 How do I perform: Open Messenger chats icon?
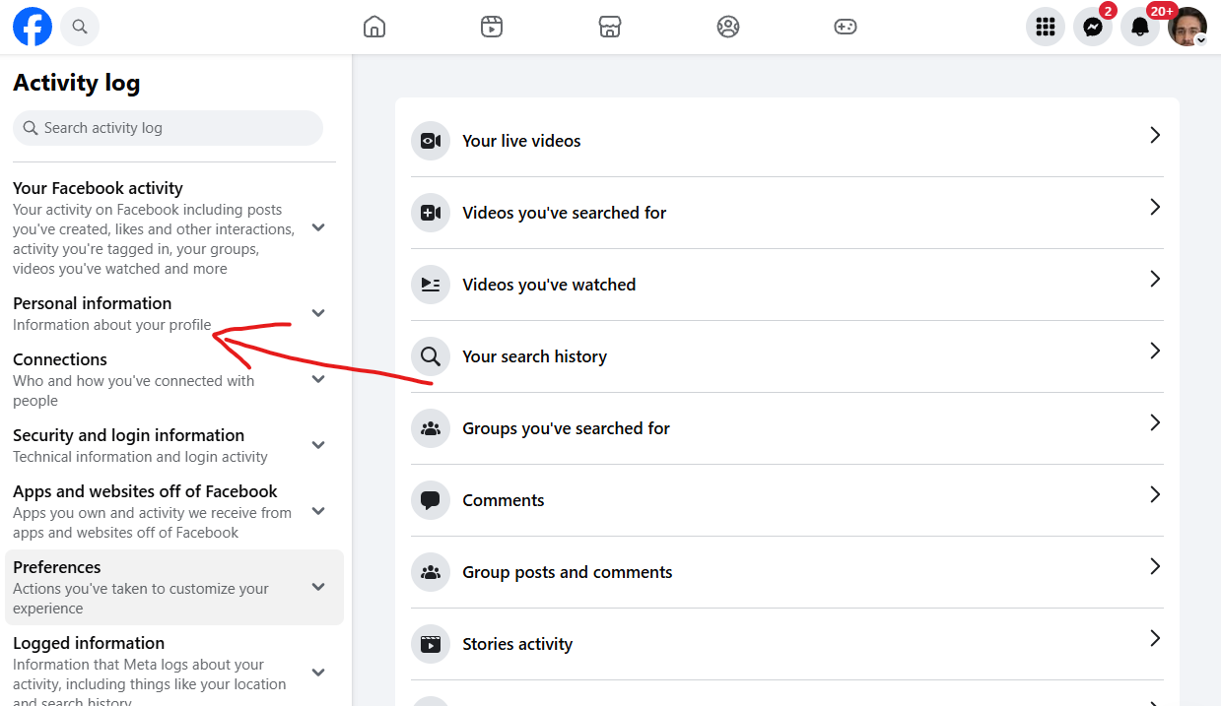(x=1093, y=27)
